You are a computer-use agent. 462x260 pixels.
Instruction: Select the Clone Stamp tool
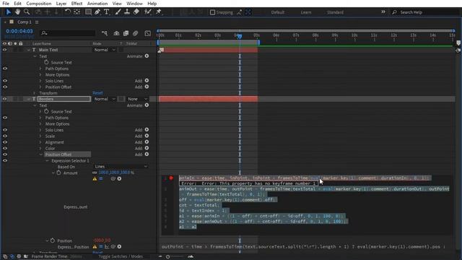pos(127,12)
